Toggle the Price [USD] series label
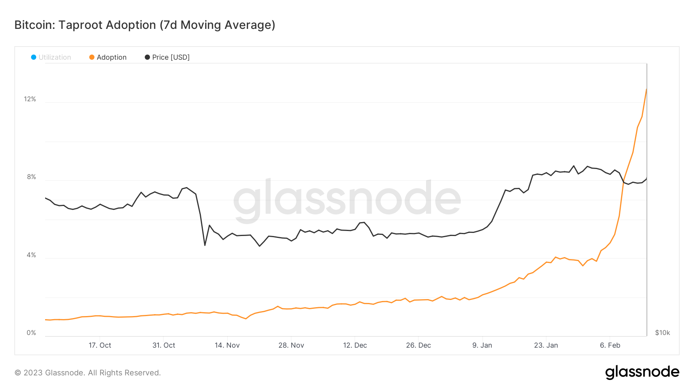Screen dimensions: 694x390 coord(171,57)
